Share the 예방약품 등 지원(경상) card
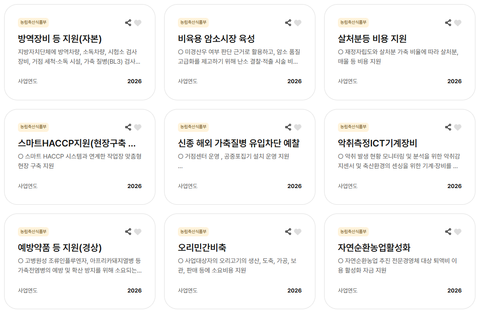The height and width of the screenshot is (315, 480). [128, 232]
